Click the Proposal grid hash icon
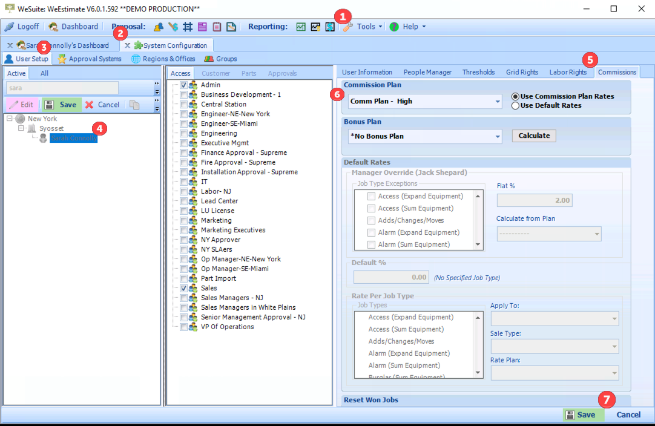The height and width of the screenshot is (426, 655). click(188, 27)
